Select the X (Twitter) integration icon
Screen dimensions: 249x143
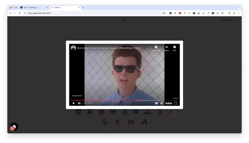click(90, 112)
